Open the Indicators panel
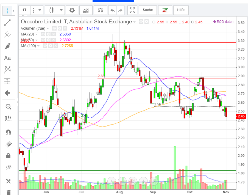This screenshot has height=195, width=248. point(86,10)
